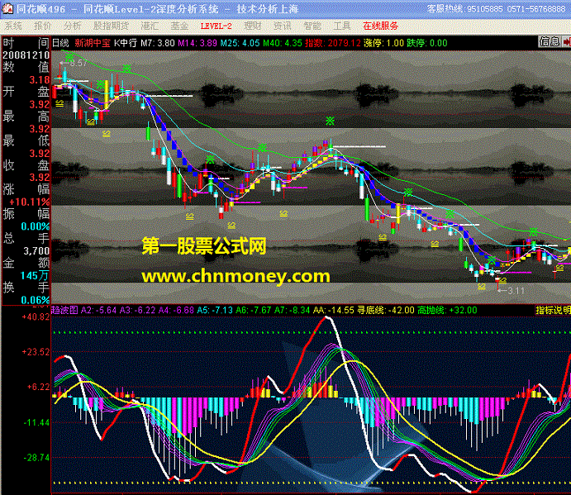This screenshot has height=495, width=571.
Task: Click the 涨幅 value +10.11%
Action: pyautogui.click(x=29, y=202)
